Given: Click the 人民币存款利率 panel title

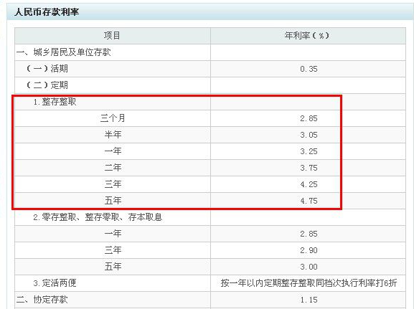Looking at the screenshot, I should coord(47,12).
